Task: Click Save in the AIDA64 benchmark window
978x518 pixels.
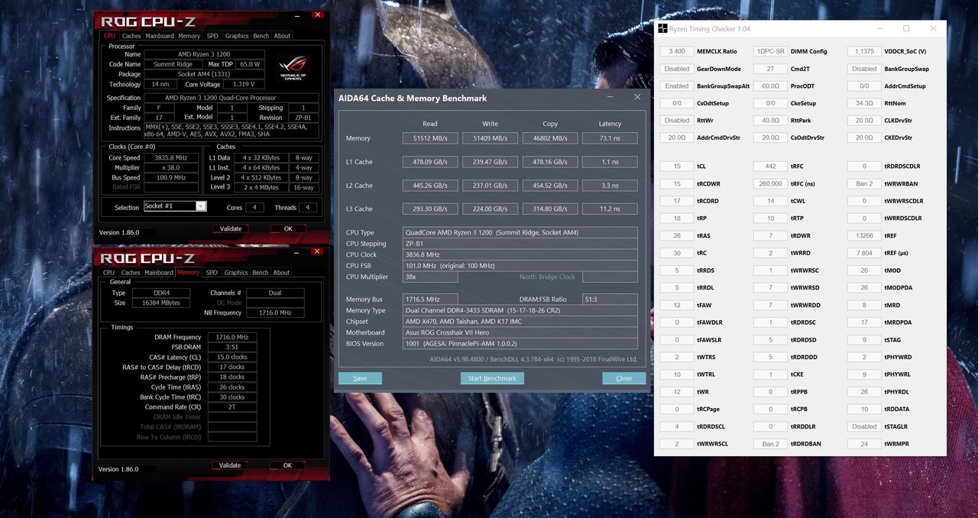Action: coord(360,378)
